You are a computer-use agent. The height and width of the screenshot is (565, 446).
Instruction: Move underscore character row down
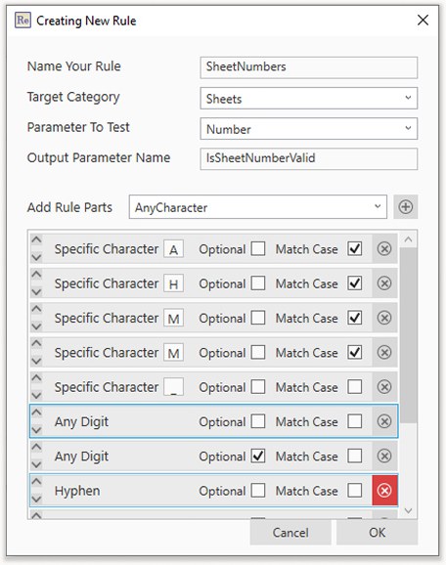coord(36,395)
